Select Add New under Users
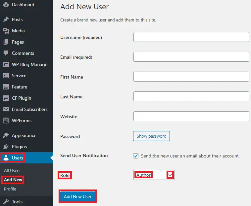Viewport: 251px width, 206px height. point(13,180)
